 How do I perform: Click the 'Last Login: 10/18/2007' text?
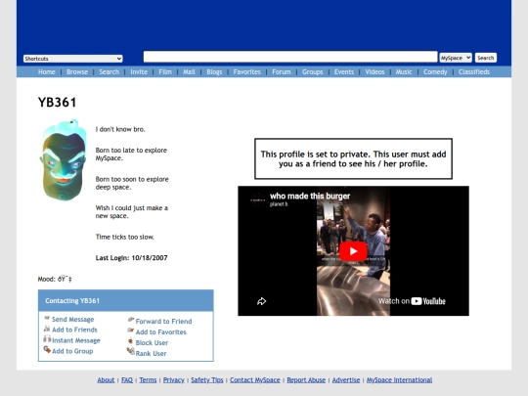(x=131, y=258)
